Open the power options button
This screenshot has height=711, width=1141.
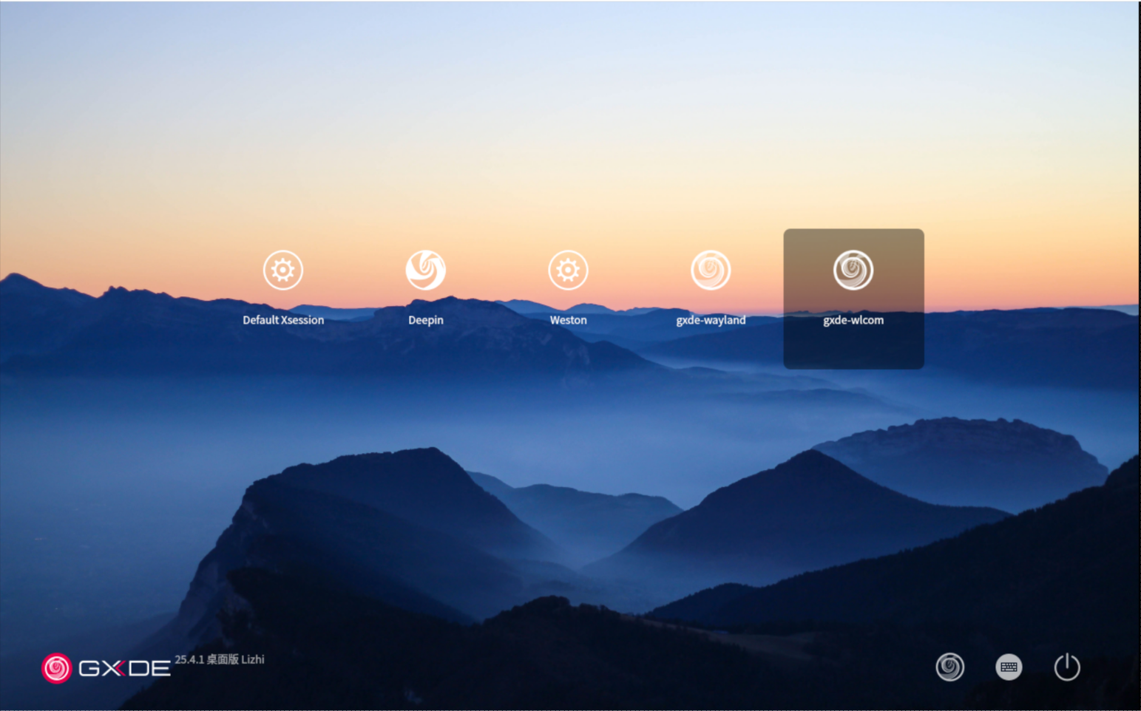[1067, 667]
